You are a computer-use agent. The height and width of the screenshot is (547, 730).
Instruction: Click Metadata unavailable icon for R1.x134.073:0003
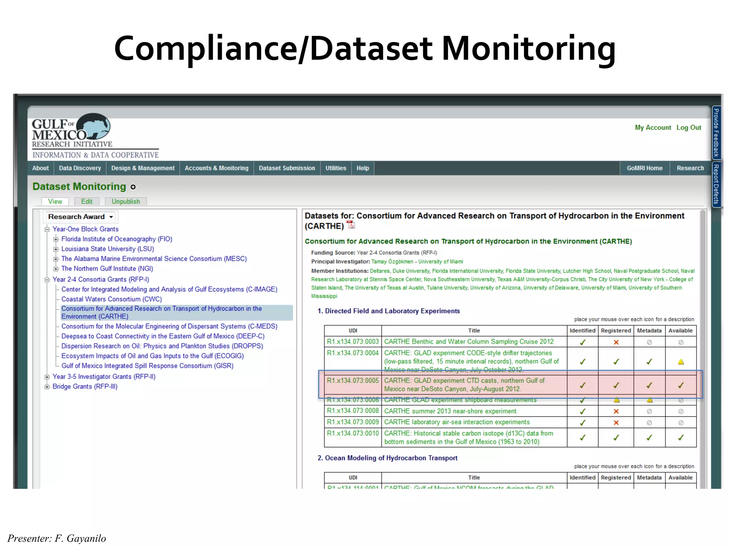649,342
